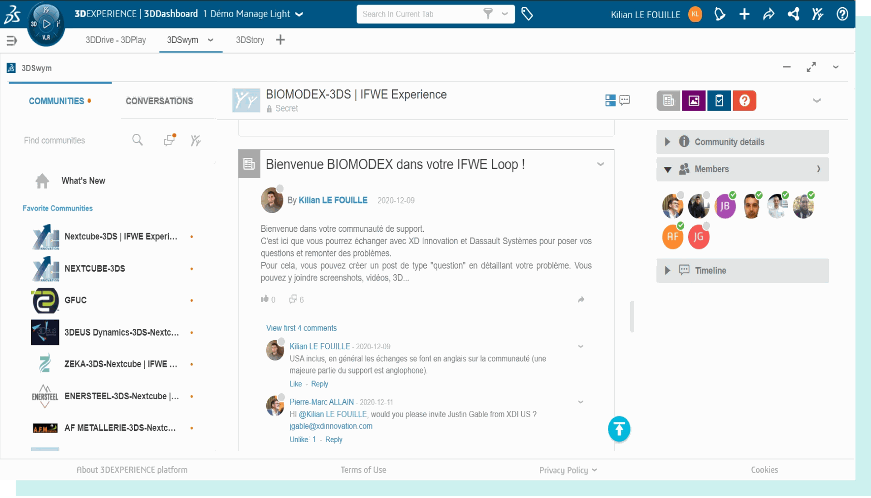The width and height of the screenshot is (871, 498).
Task: Click the document/notes icon in right panel
Action: [668, 100]
